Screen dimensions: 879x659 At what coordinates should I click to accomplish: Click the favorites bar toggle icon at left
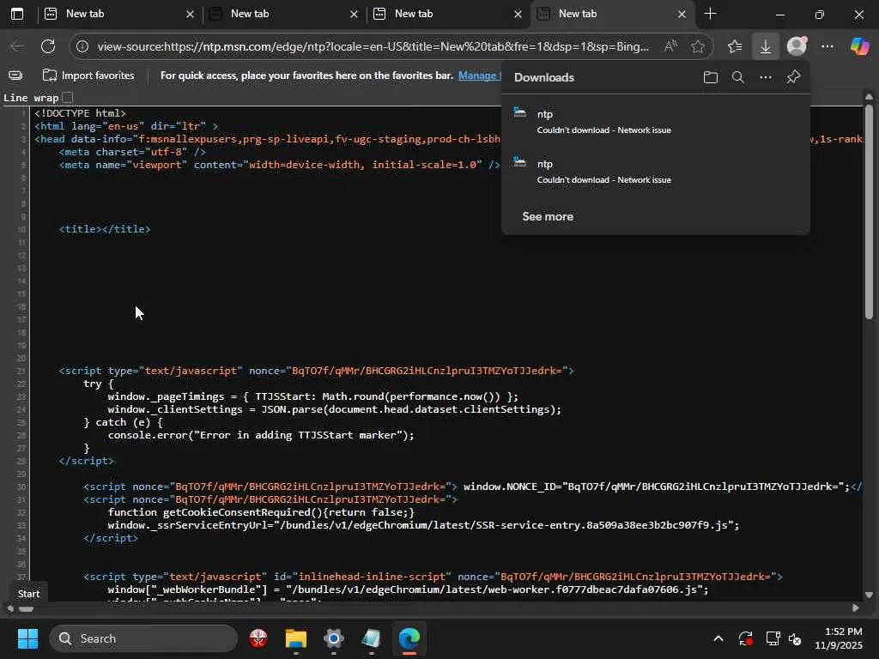pyautogui.click(x=15, y=76)
